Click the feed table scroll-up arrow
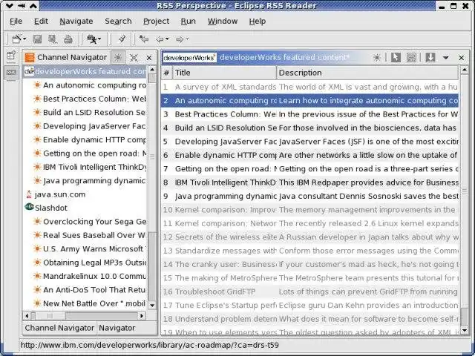Screen dimensions: 475x356 tap(465, 70)
